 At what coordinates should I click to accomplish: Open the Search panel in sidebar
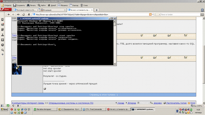click(x=3, y=50)
